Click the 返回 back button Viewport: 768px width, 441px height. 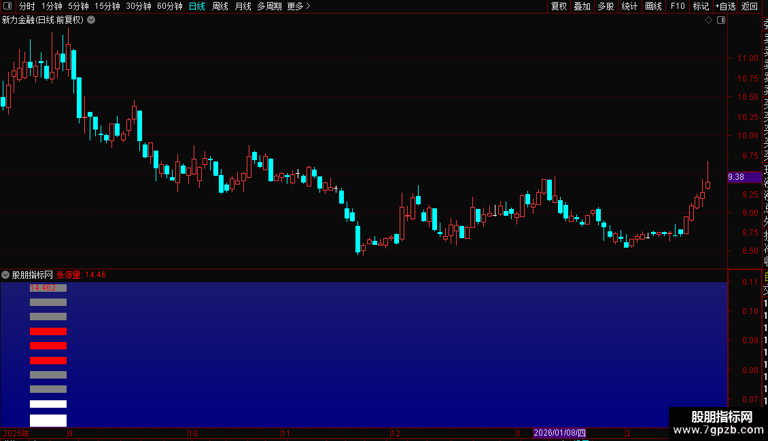[x=750, y=6]
